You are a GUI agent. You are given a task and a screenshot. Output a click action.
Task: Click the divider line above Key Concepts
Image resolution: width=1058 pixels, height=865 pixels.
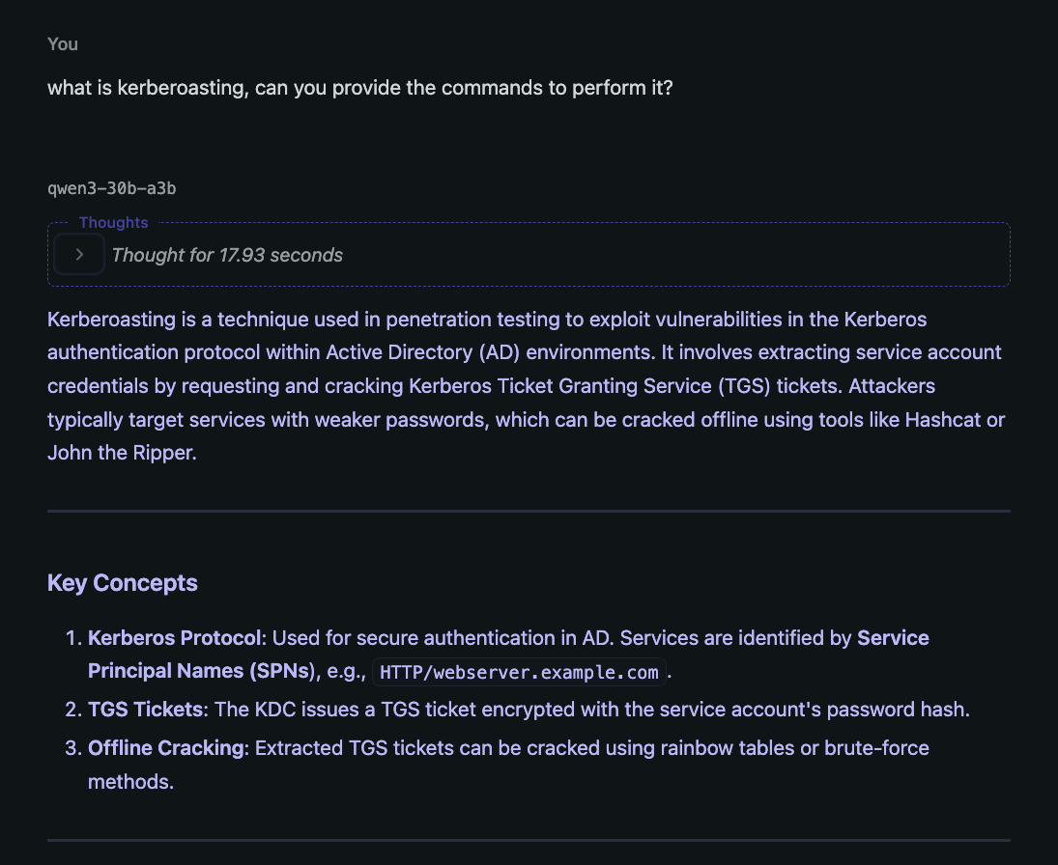pyautogui.click(x=529, y=511)
